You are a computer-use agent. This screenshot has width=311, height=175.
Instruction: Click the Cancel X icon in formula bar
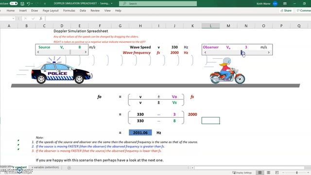[25, 18]
